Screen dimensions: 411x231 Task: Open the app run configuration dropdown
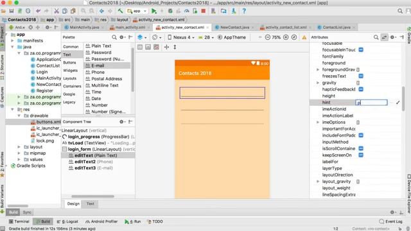point(137,11)
